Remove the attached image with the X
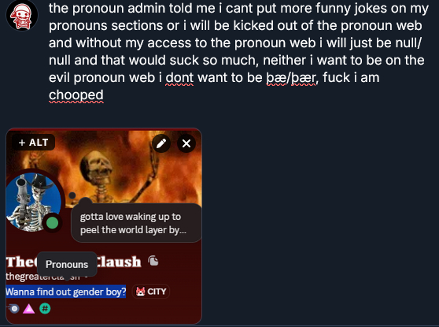Viewport: 439px width, 327px height. point(186,143)
